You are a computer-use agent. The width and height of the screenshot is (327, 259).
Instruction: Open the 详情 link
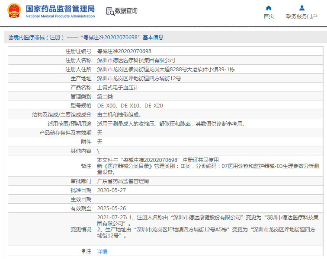point(102,252)
